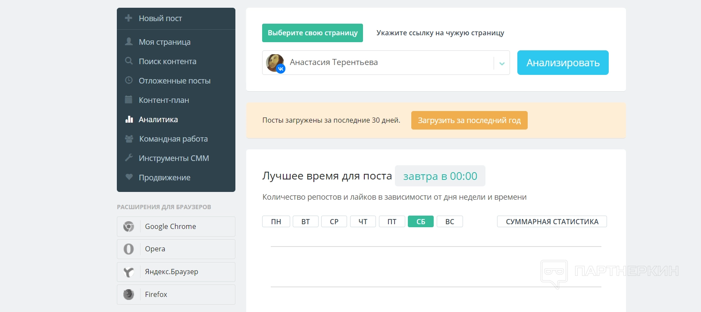The width and height of the screenshot is (701, 312).
Task: Click the wrench icon for Инструменты СММ
Action: pos(128,158)
